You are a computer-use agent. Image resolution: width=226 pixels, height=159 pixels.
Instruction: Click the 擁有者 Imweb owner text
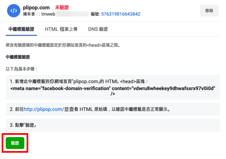[x=39, y=14]
